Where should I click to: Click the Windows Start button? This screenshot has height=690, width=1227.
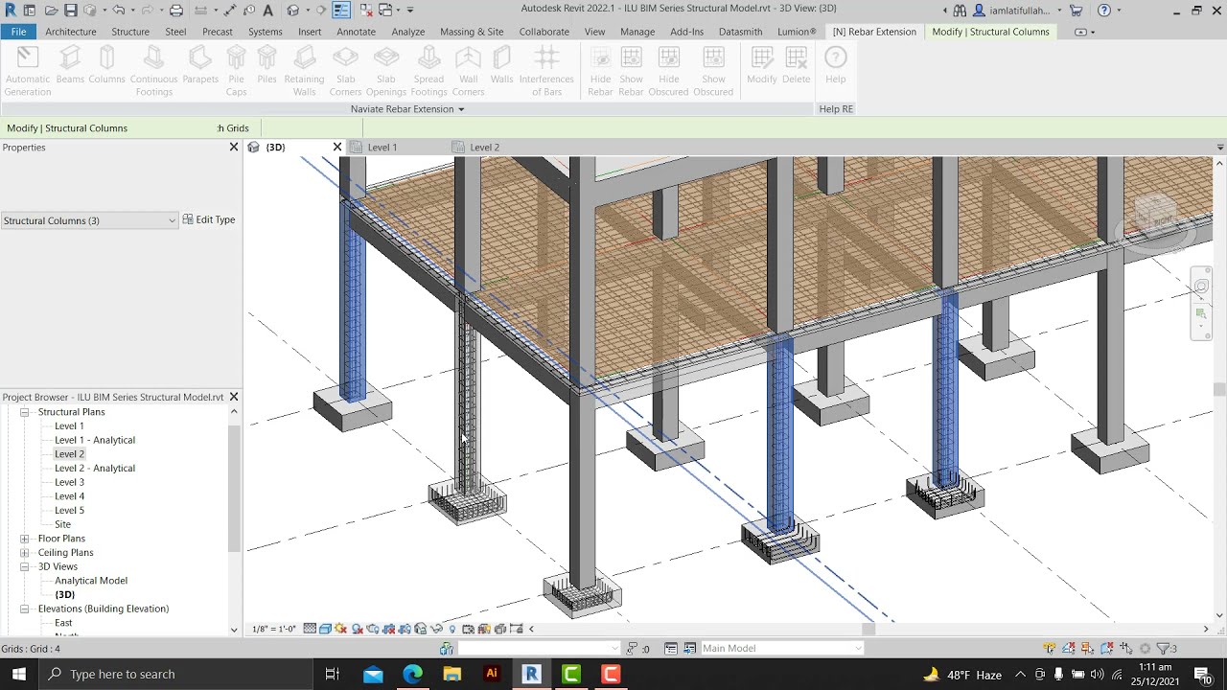(x=19, y=674)
